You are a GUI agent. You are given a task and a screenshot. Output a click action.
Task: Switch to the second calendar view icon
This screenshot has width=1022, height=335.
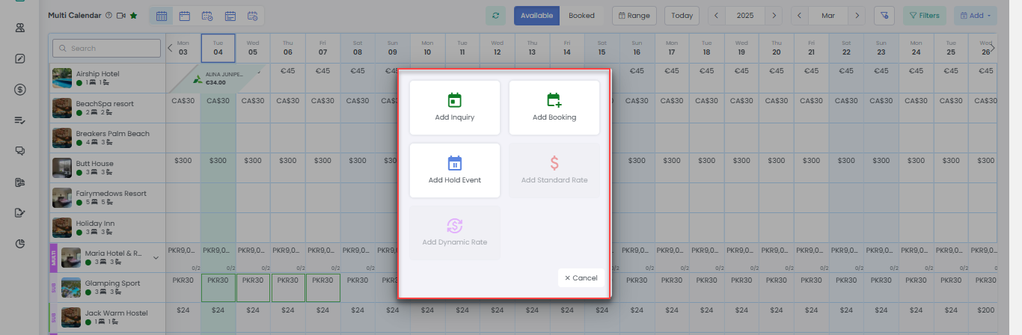(185, 15)
